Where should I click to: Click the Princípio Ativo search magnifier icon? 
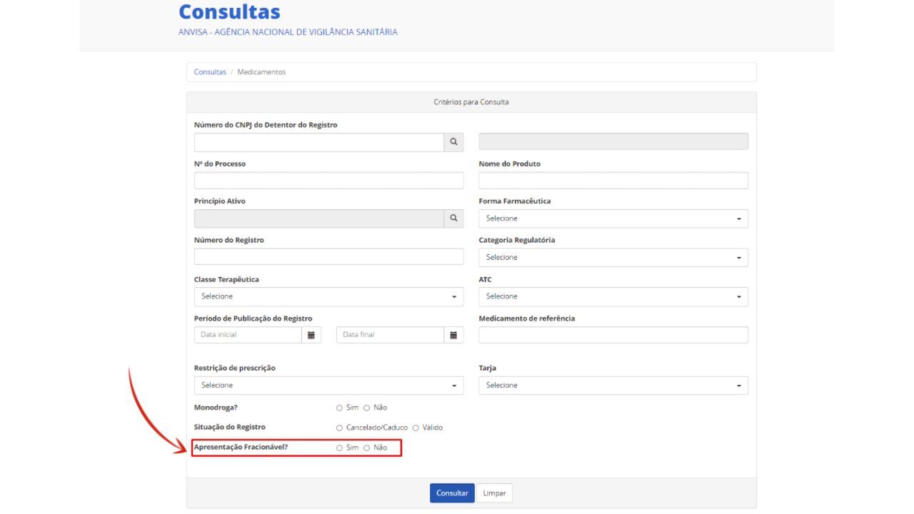[453, 218]
